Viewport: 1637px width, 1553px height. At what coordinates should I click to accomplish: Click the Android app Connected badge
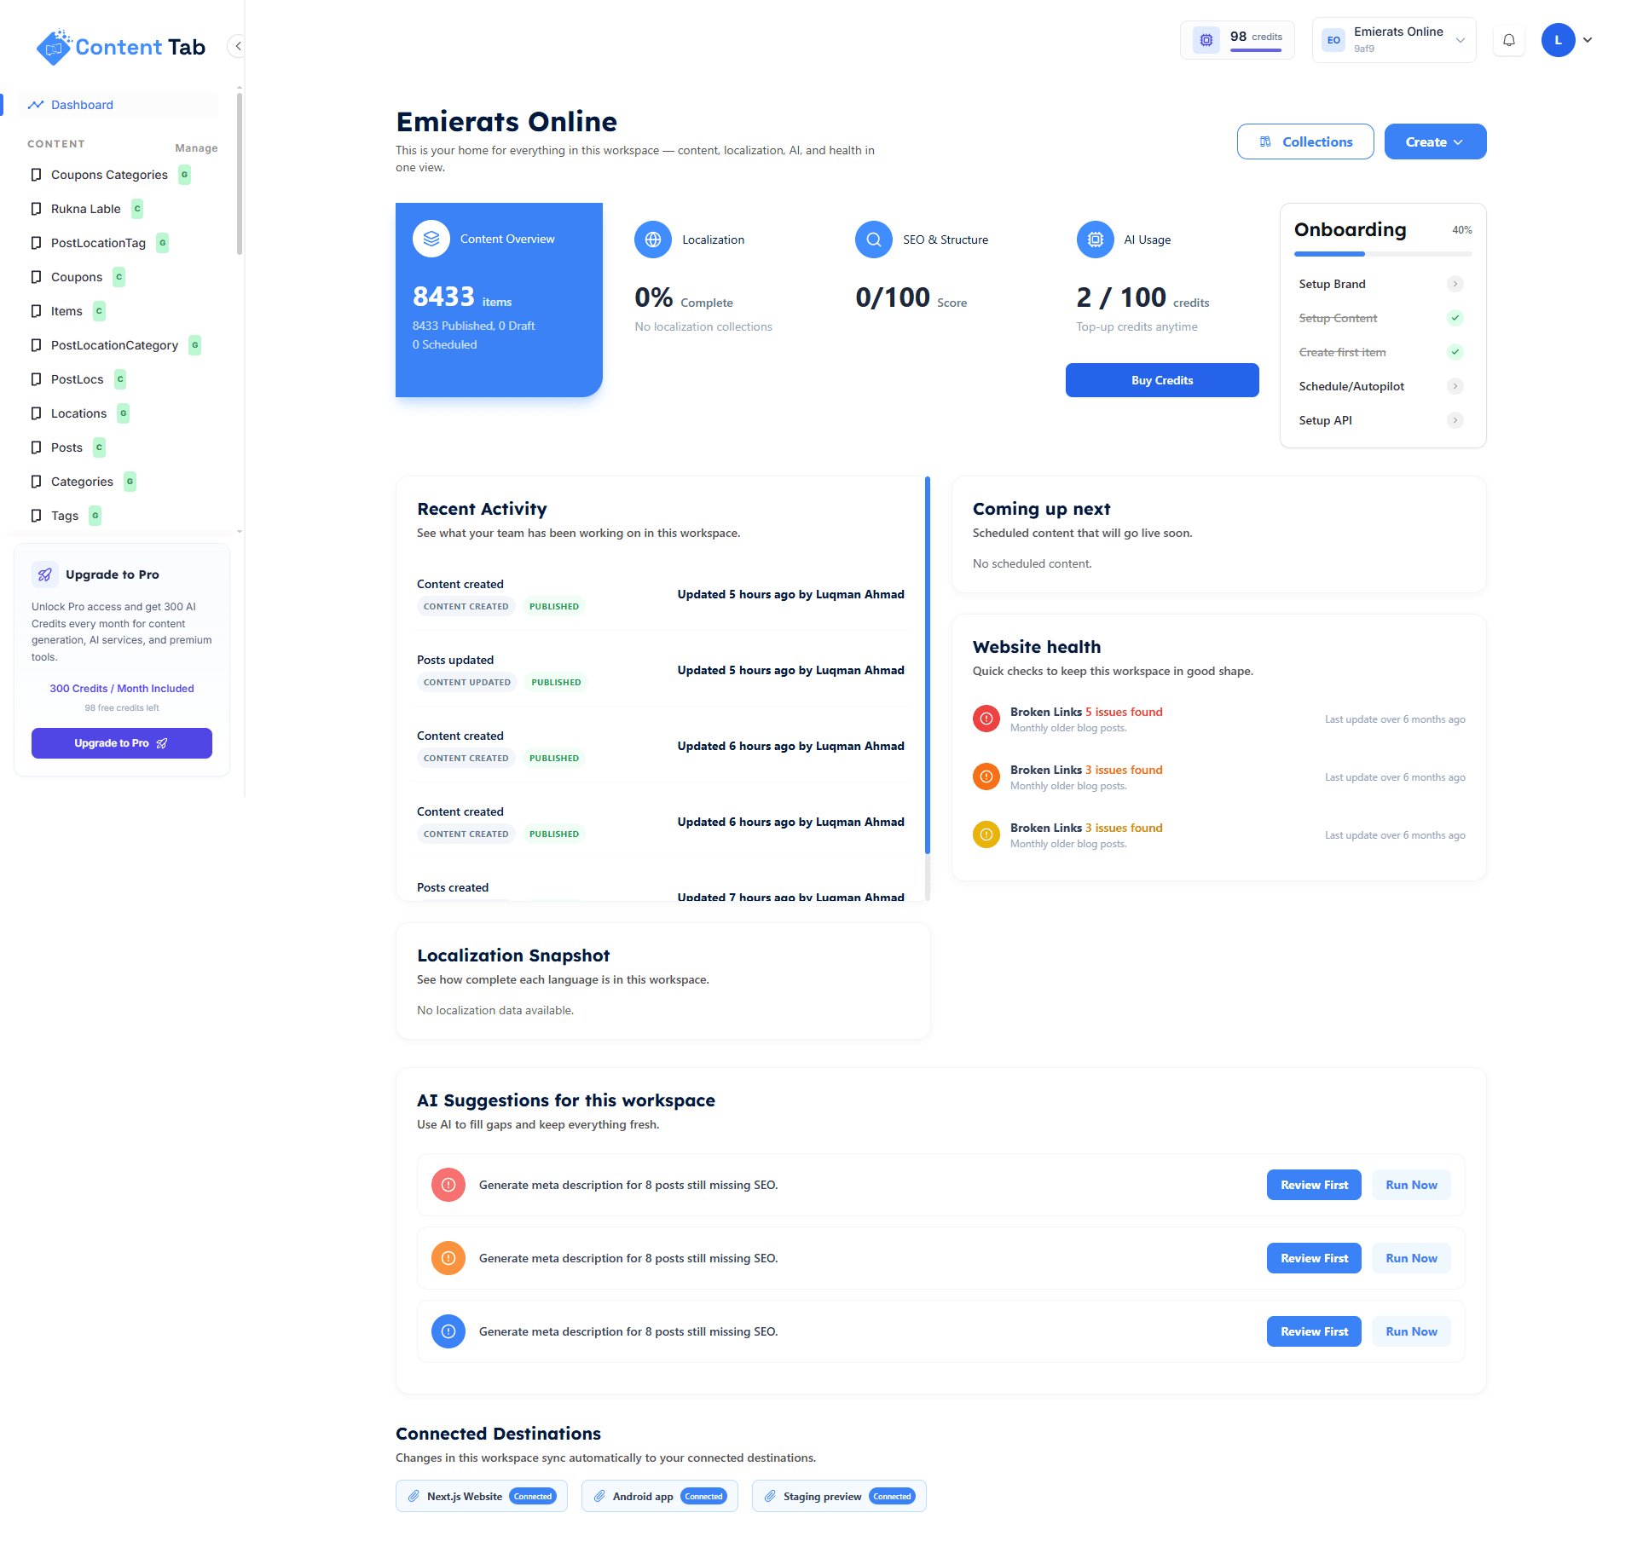tap(703, 1496)
